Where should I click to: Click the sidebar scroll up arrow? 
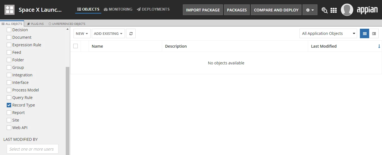(x=67, y=29)
